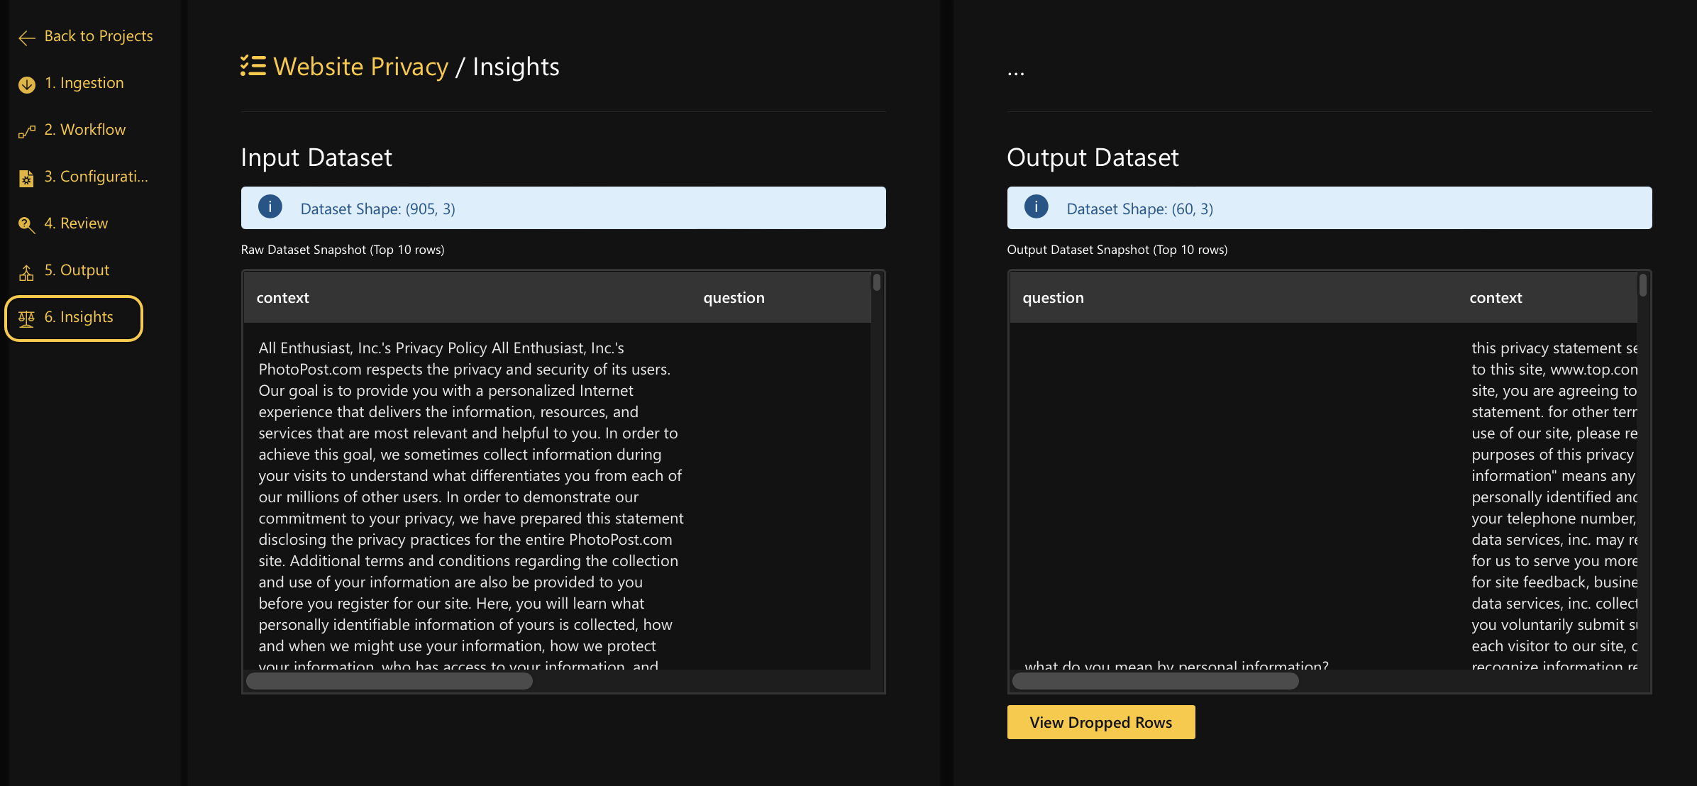Click the Insights scales icon
Image resolution: width=1697 pixels, height=786 pixels.
pyautogui.click(x=26, y=319)
